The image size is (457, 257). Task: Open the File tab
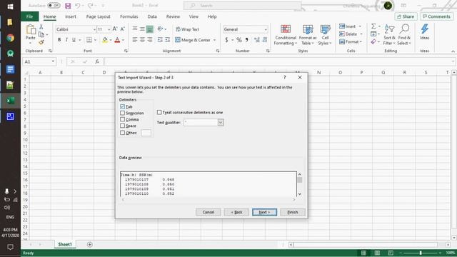(30, 16)
